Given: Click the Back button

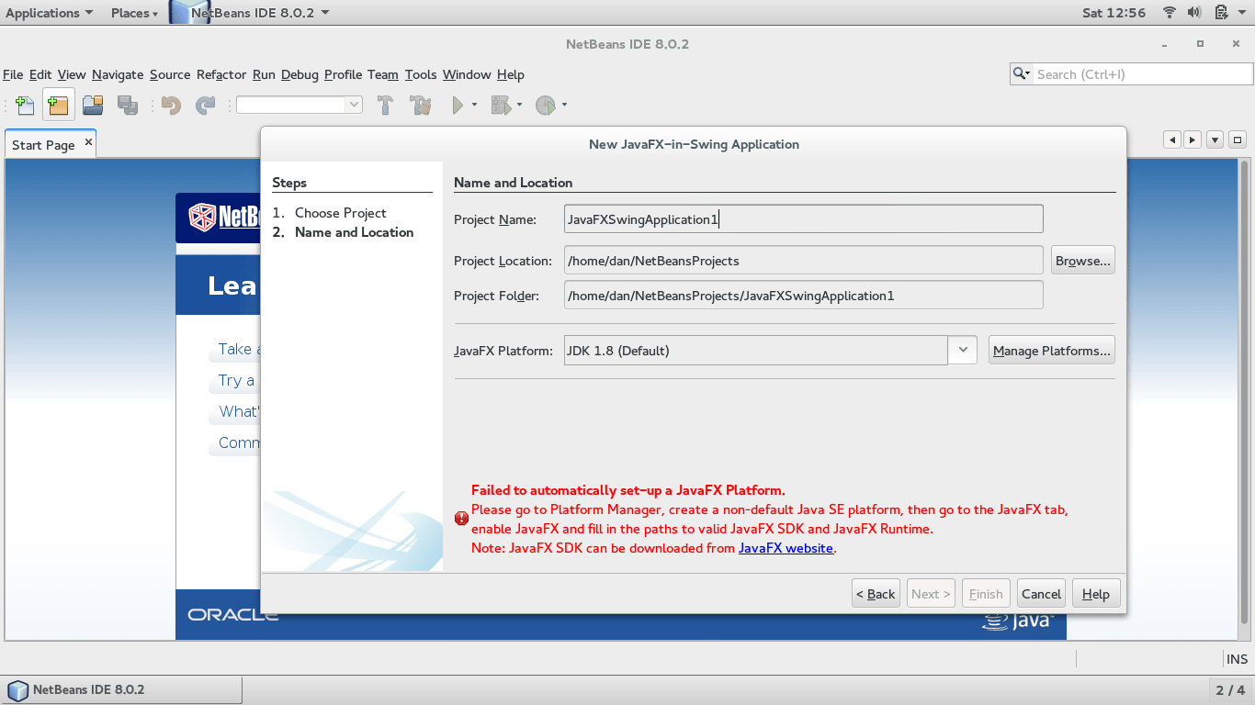Looking at the screenshot, I should pos(876,593).
